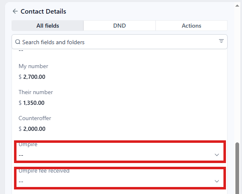Click the vertical scrollbar thumb
Viewport: 242px width, 194px height.
coord(237,168)
